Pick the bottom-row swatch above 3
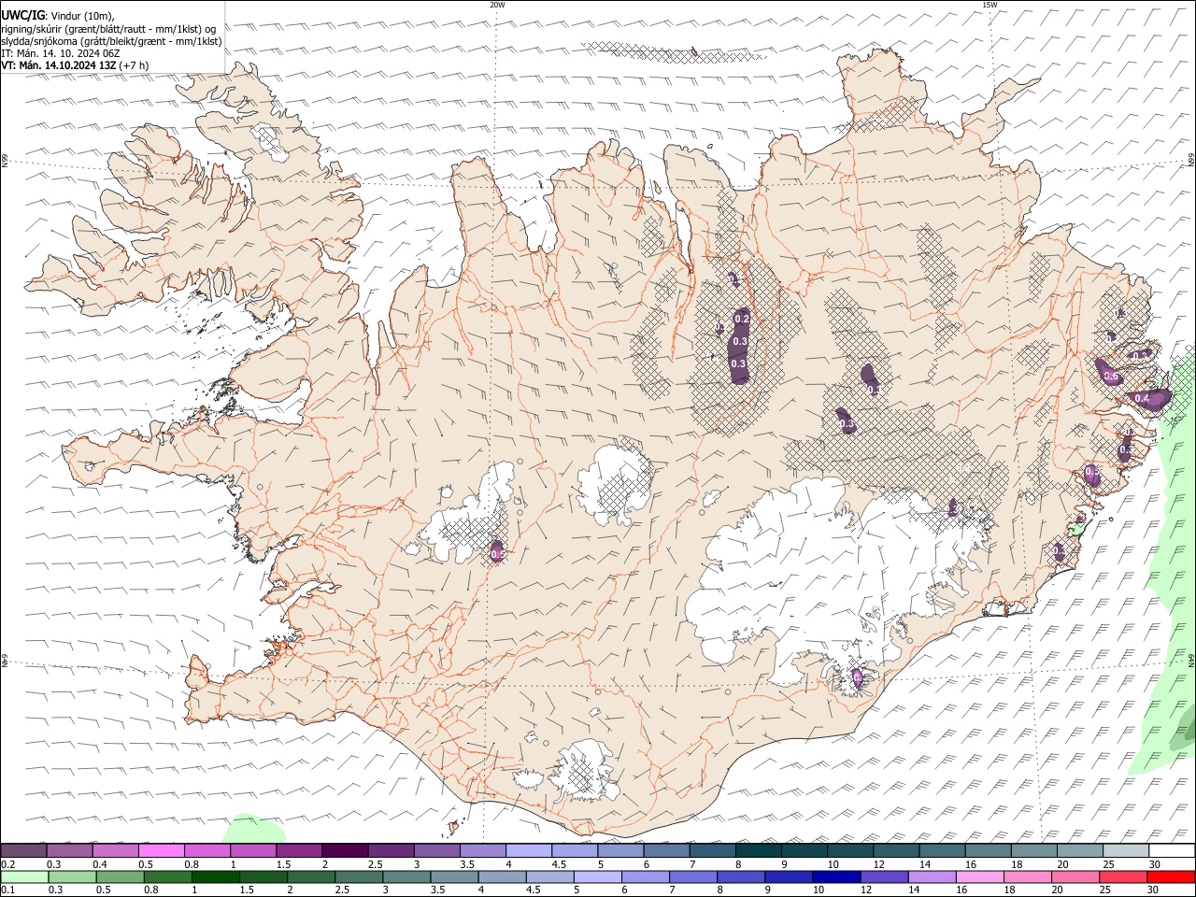This screenshot has height=897, width=1196. 406,876
